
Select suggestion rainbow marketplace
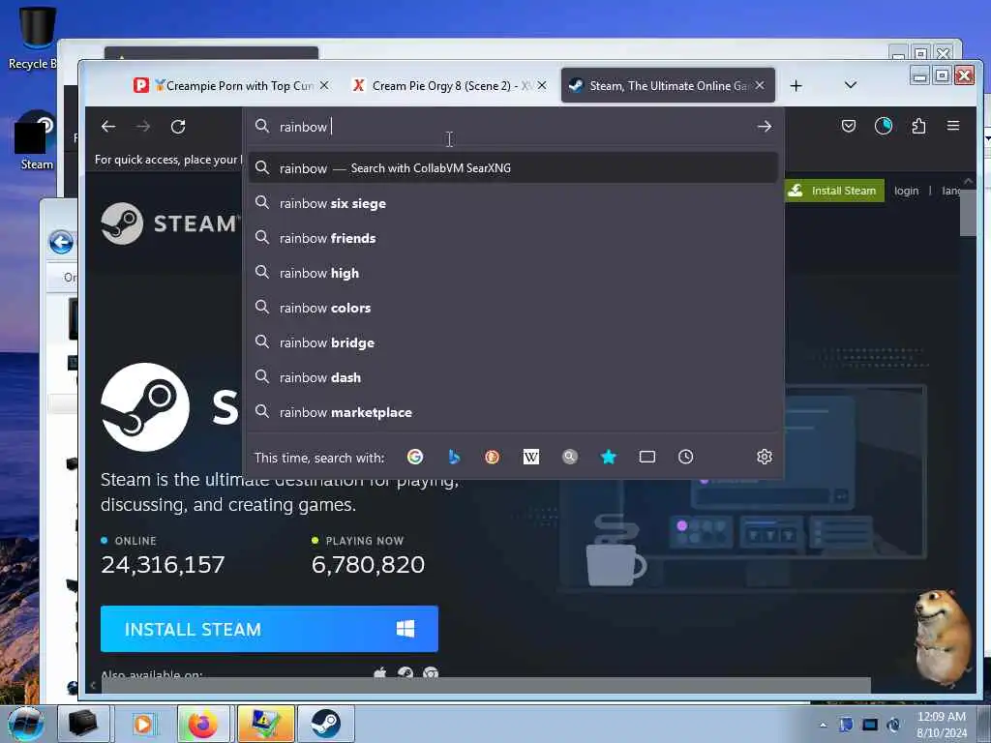pyautogui.click(x=513, y=412)
